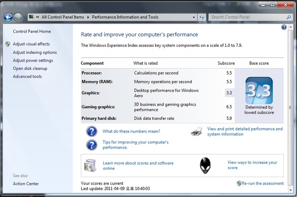Select Performance Information and Tools breadcrumb
The height and width of the screenshot is (197, 297).
pos(125,17)
